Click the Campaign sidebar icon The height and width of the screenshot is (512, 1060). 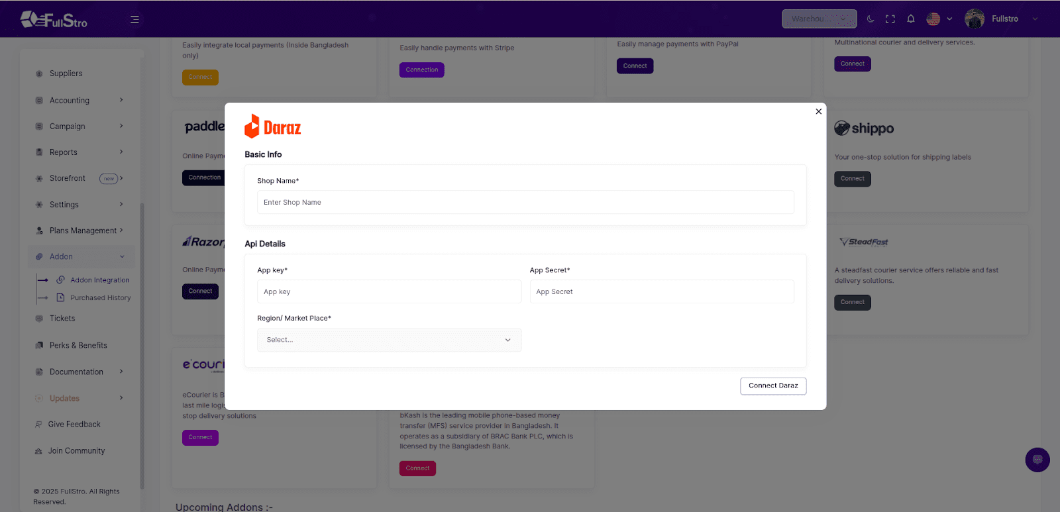[x=39, y=126]
